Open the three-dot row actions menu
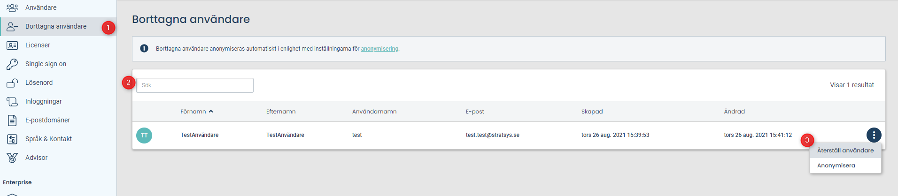This screenshot has height=196, width=898. 874,135
